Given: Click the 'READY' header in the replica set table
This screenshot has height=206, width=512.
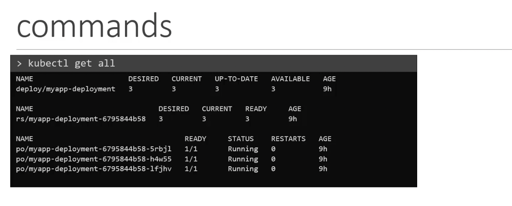Looking at the screenshot, I should 256,109.
